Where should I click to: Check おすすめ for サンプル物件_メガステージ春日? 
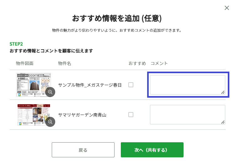tap(131, 85)
